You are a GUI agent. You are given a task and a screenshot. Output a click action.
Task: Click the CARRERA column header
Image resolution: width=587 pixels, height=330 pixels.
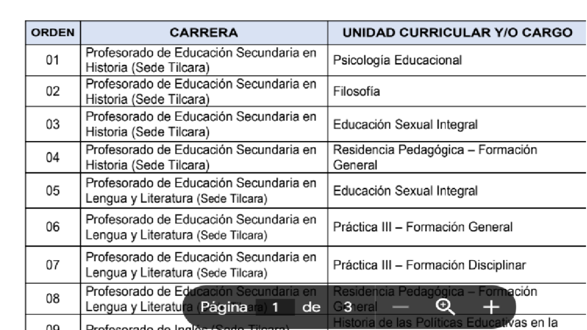click(x=204, y=33)
